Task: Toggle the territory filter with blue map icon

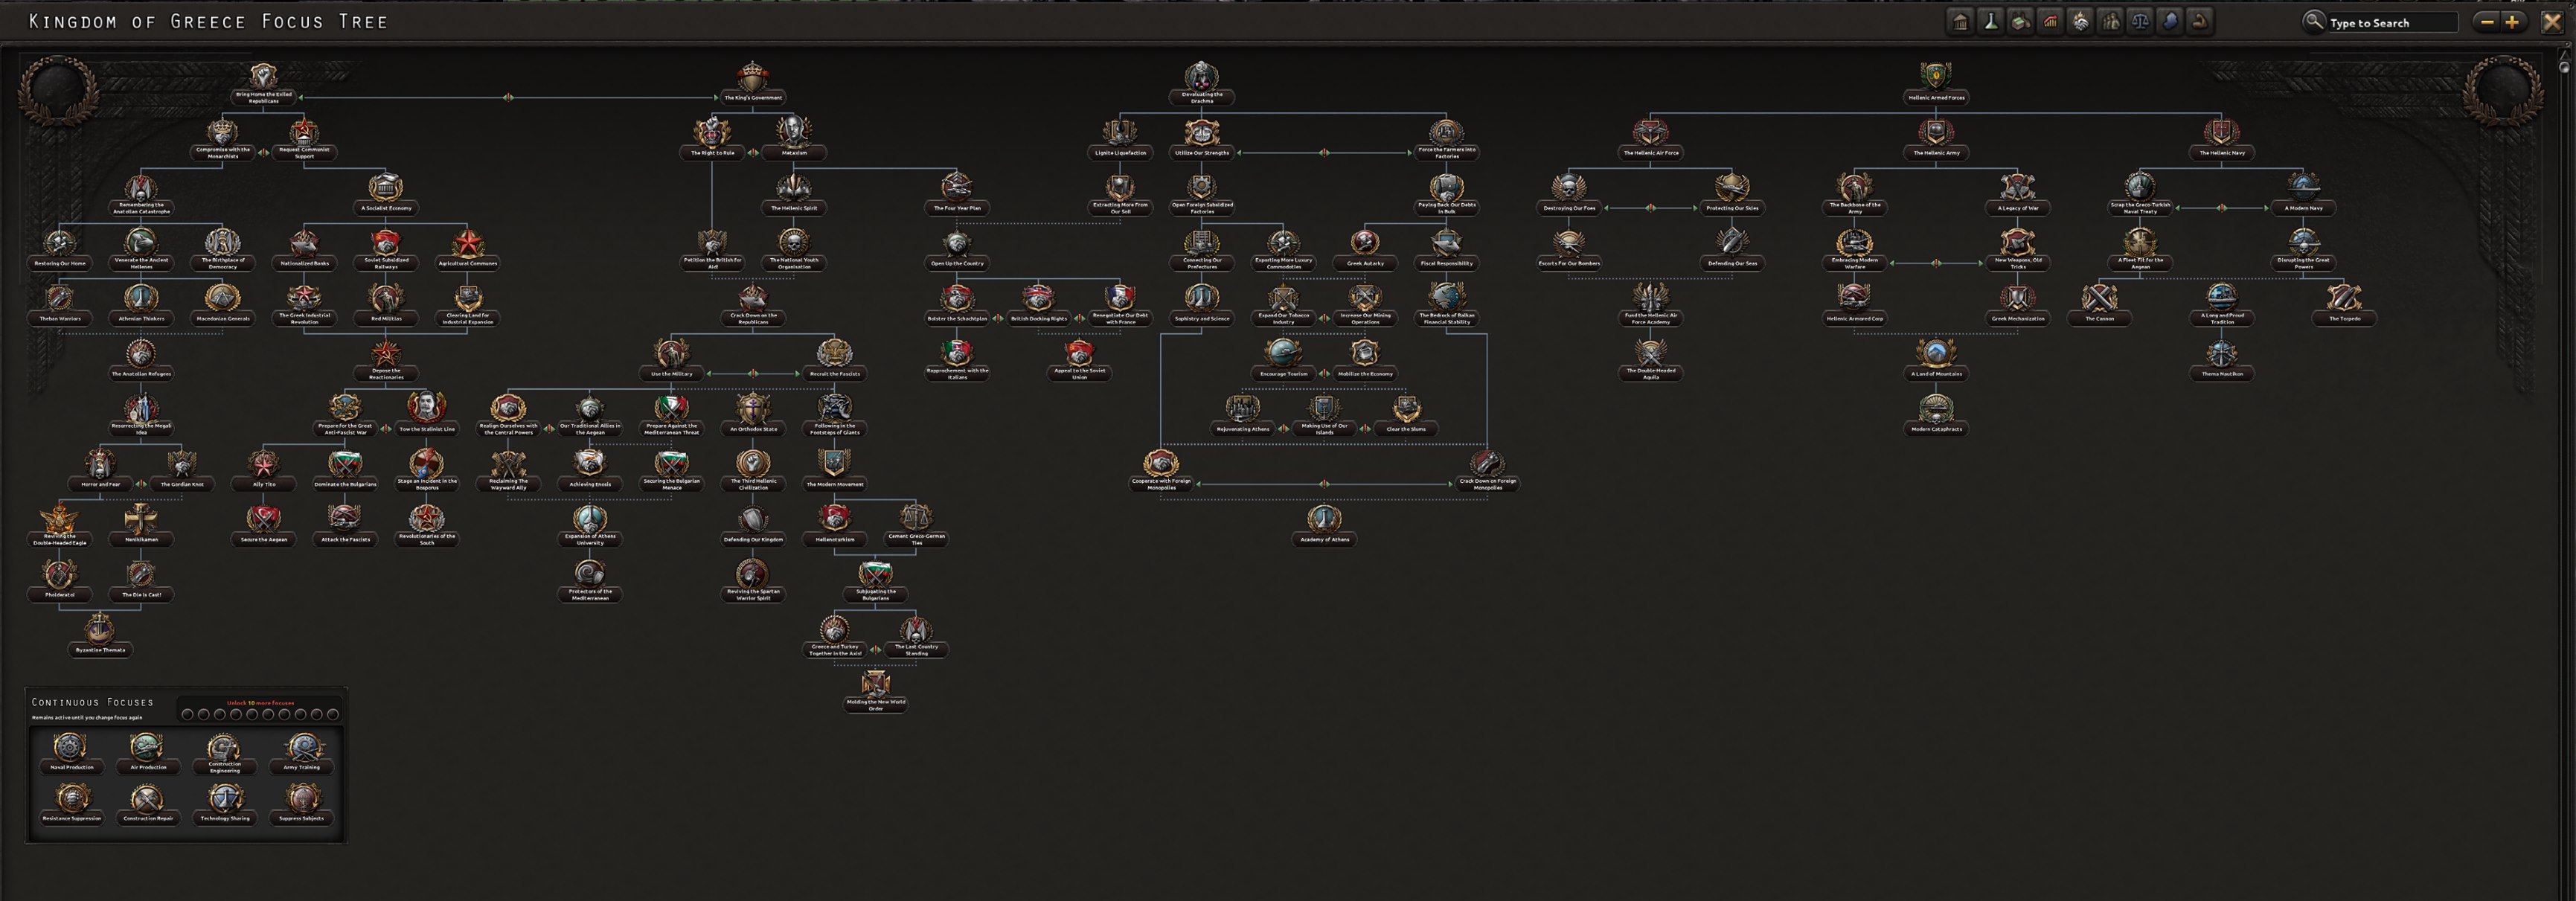Action: point(2170,21)
